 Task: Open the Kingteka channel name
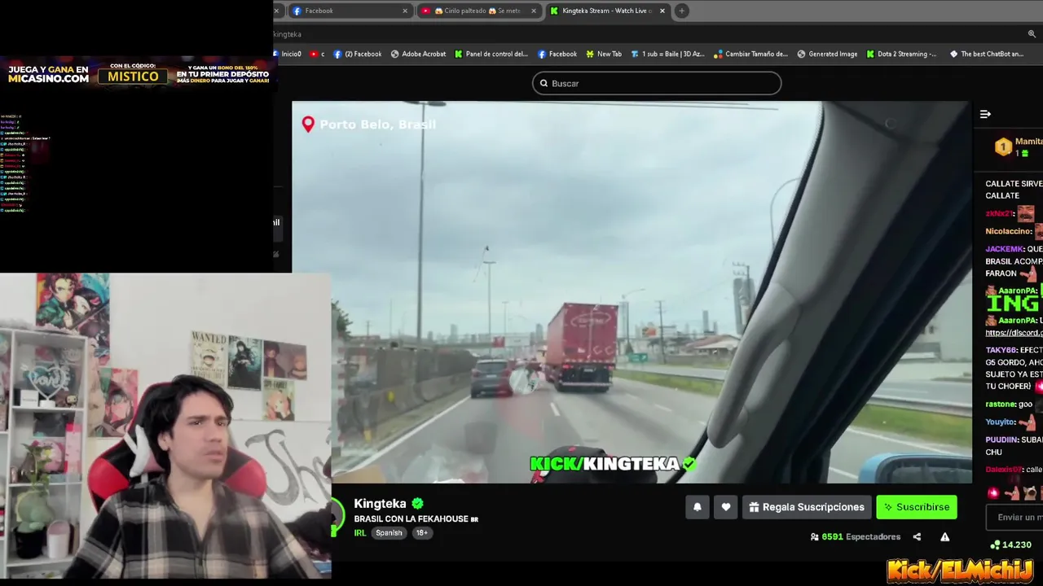click(380, 503)
